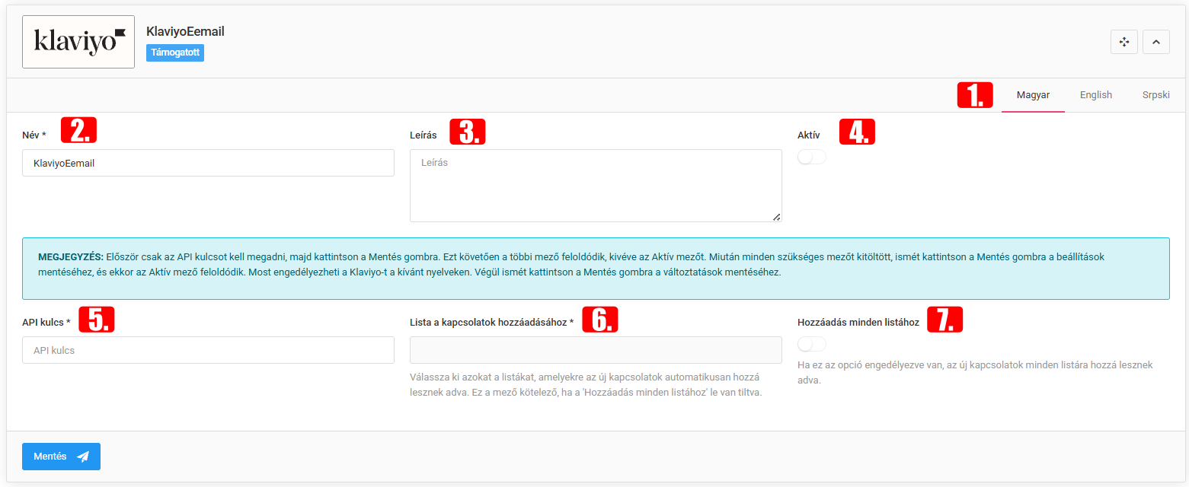Enable the Aktív toggle switch
1189x487 pixels.
(811, 158)
